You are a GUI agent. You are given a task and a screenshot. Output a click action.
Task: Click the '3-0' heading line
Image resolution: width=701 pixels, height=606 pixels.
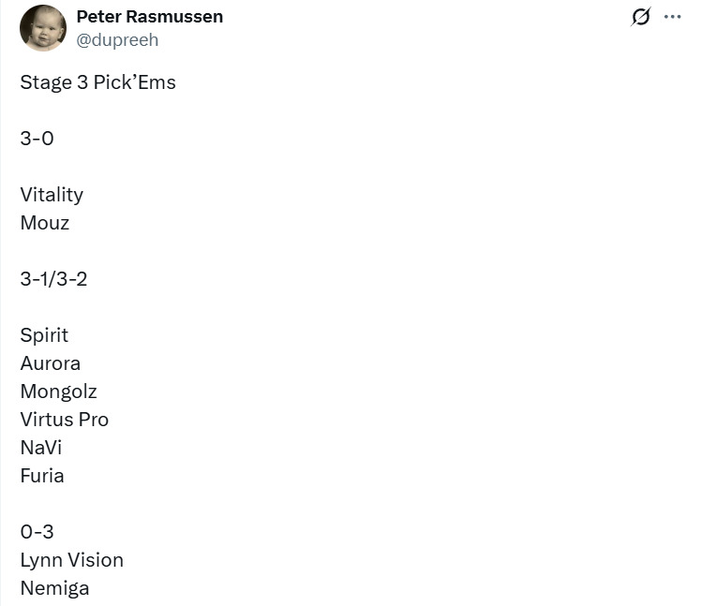37,139
